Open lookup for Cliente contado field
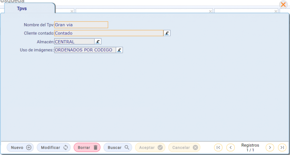This screenshot has width=290, height=155. (167, 33)
